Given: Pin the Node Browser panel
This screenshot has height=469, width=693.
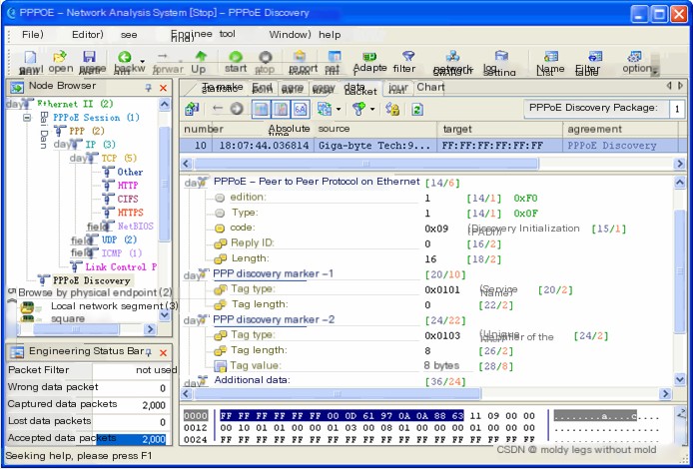Looking at the screenshot, I should point(149,88).
